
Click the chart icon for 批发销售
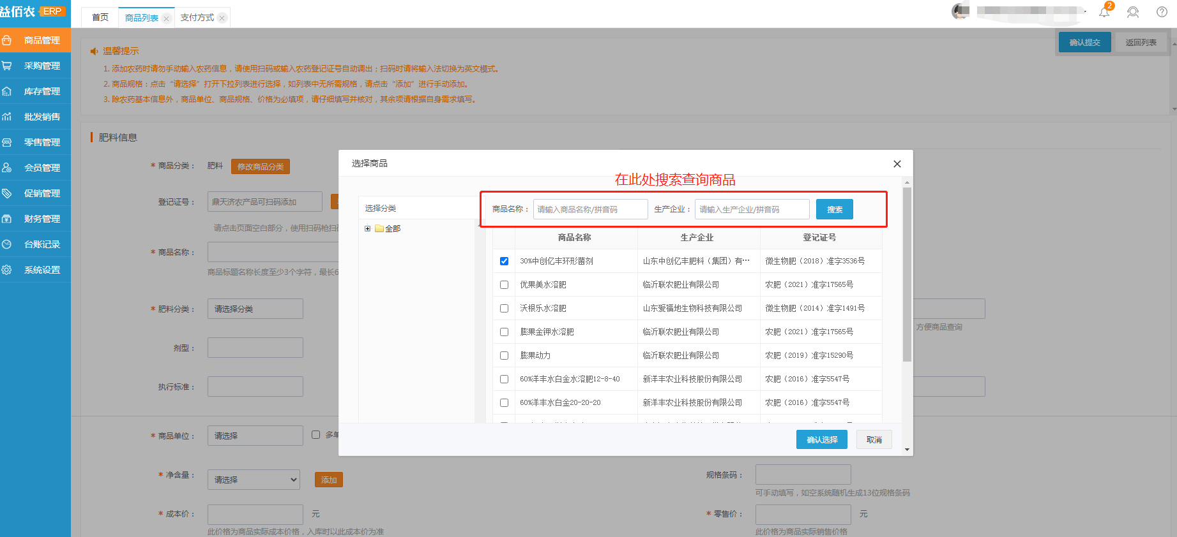pos(7,117)
